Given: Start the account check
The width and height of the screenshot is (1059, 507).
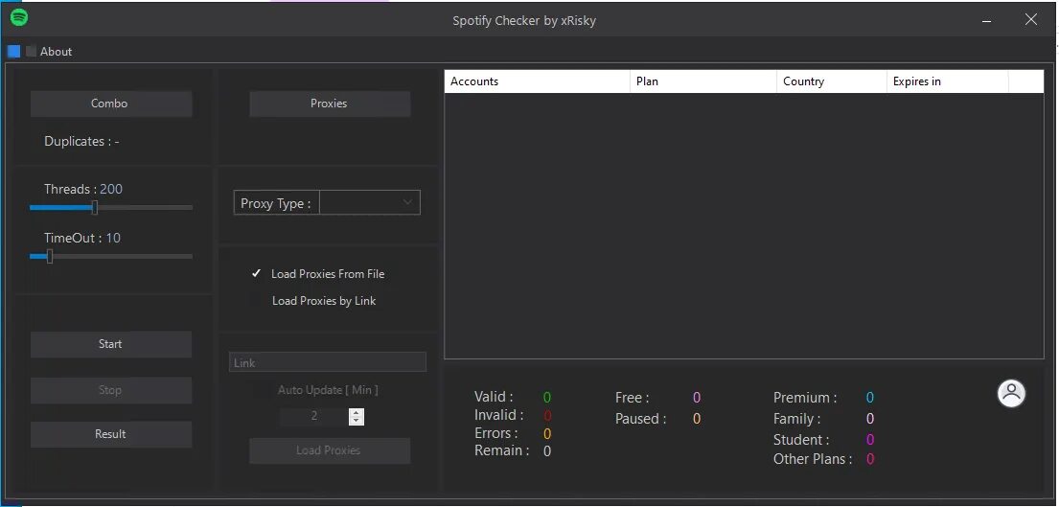Looking at the screenshot, I should pos(111,344).
